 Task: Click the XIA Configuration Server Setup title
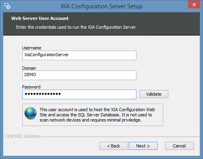(101, 6)
